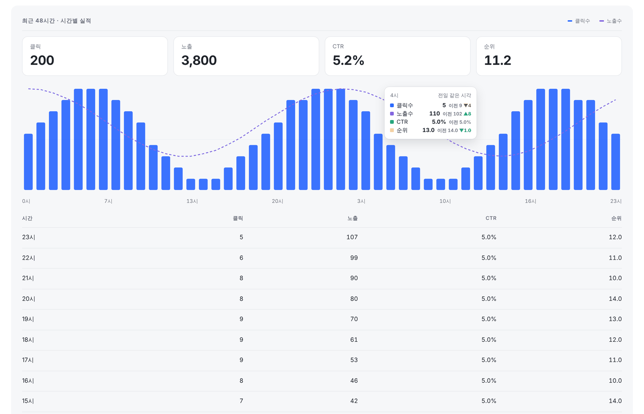Select the 21시 row label in the table
The width and height of the screenshot is (644, 414).
[x=28, y=278]
